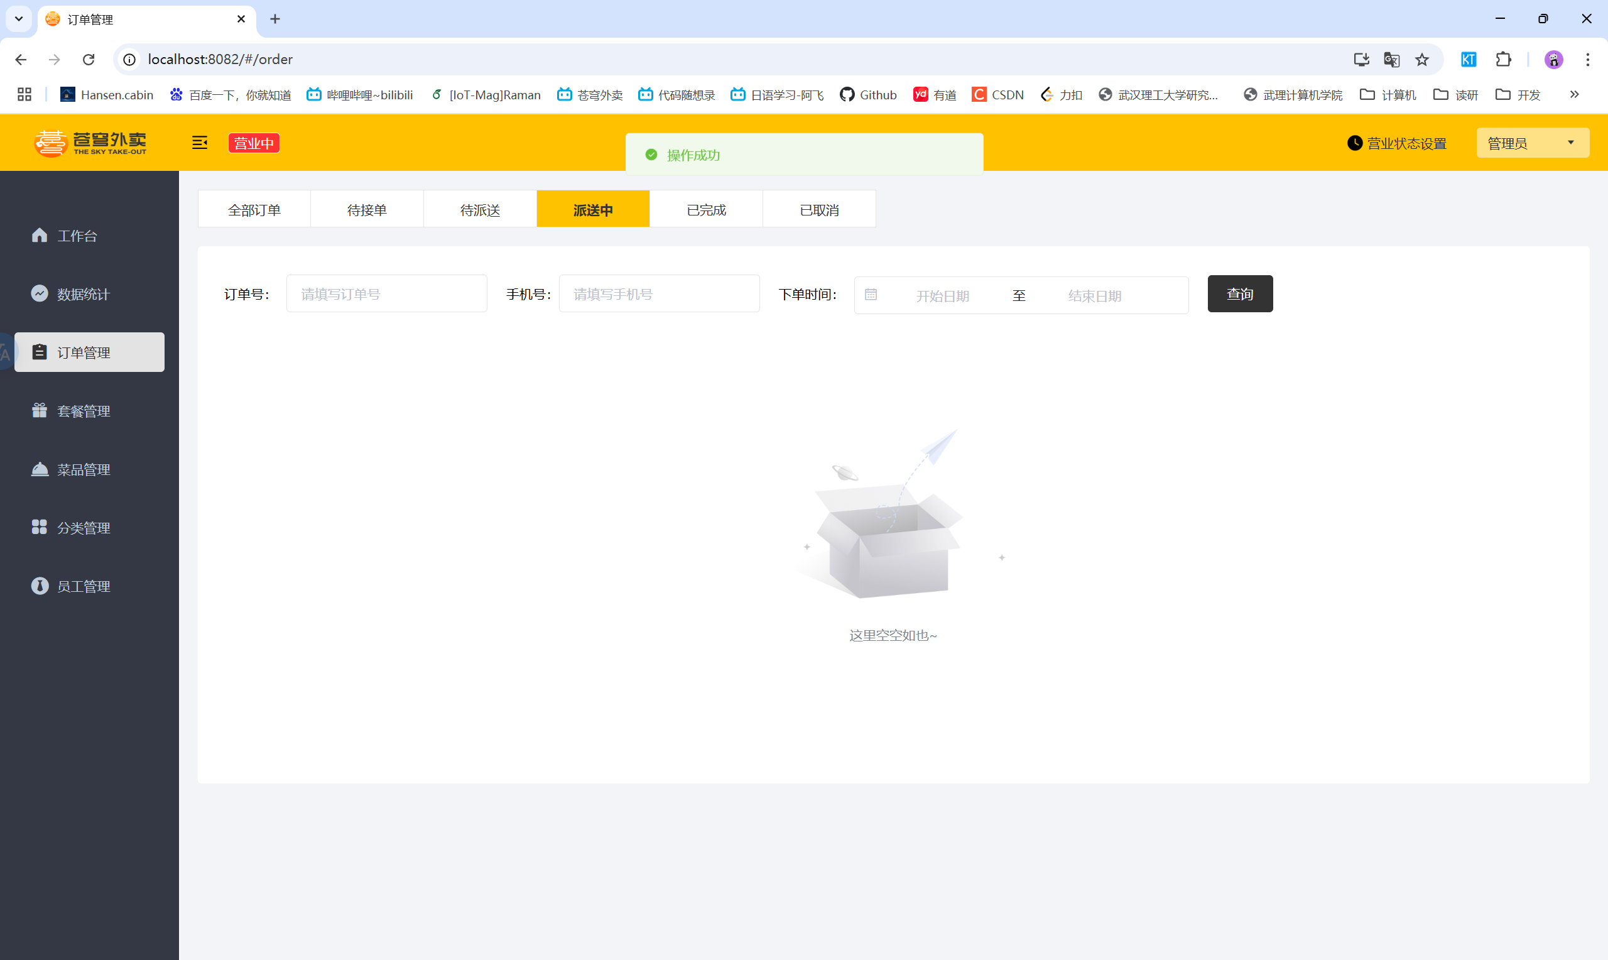Switch to 待接单 tab
The height and width of the screenshot is (960, 1608).
click(367, 210)
